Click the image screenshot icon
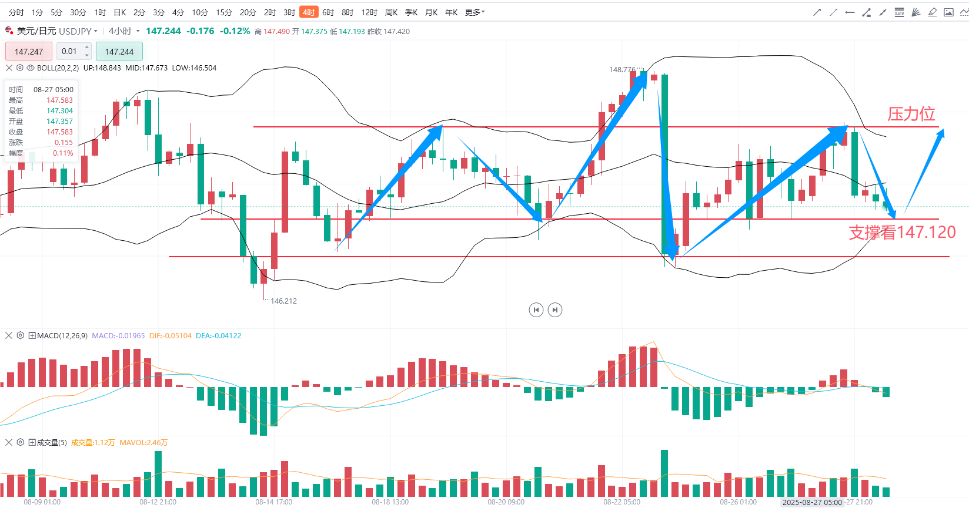The height and width of the screenshot is (508, 969). coord(948,12)
